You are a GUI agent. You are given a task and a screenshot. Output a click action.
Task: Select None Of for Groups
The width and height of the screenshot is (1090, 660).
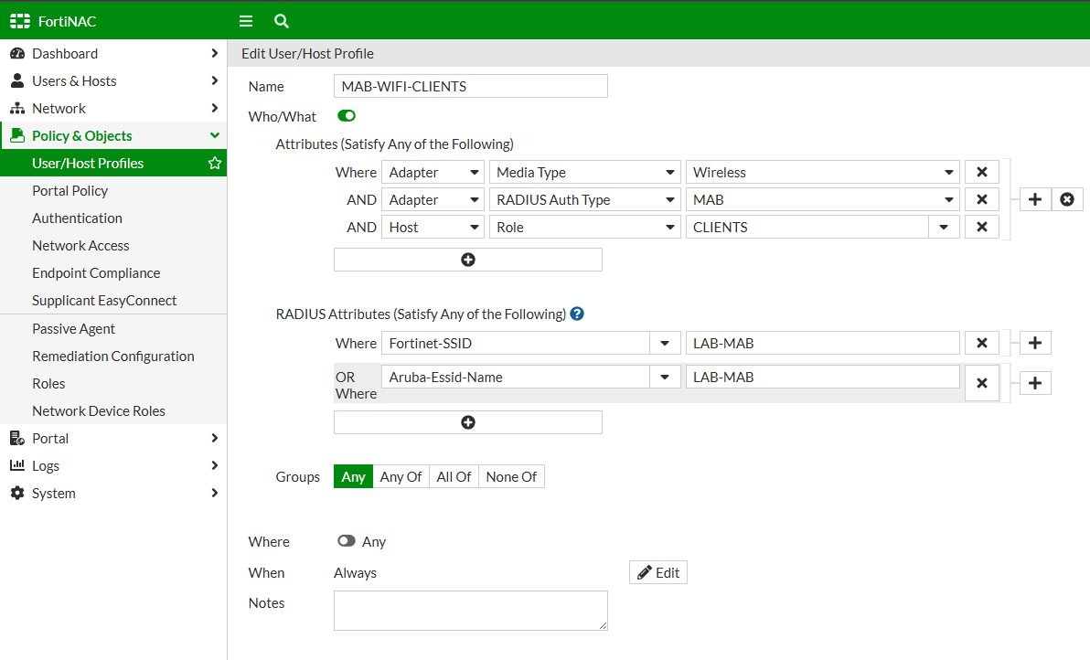(512, 476)
